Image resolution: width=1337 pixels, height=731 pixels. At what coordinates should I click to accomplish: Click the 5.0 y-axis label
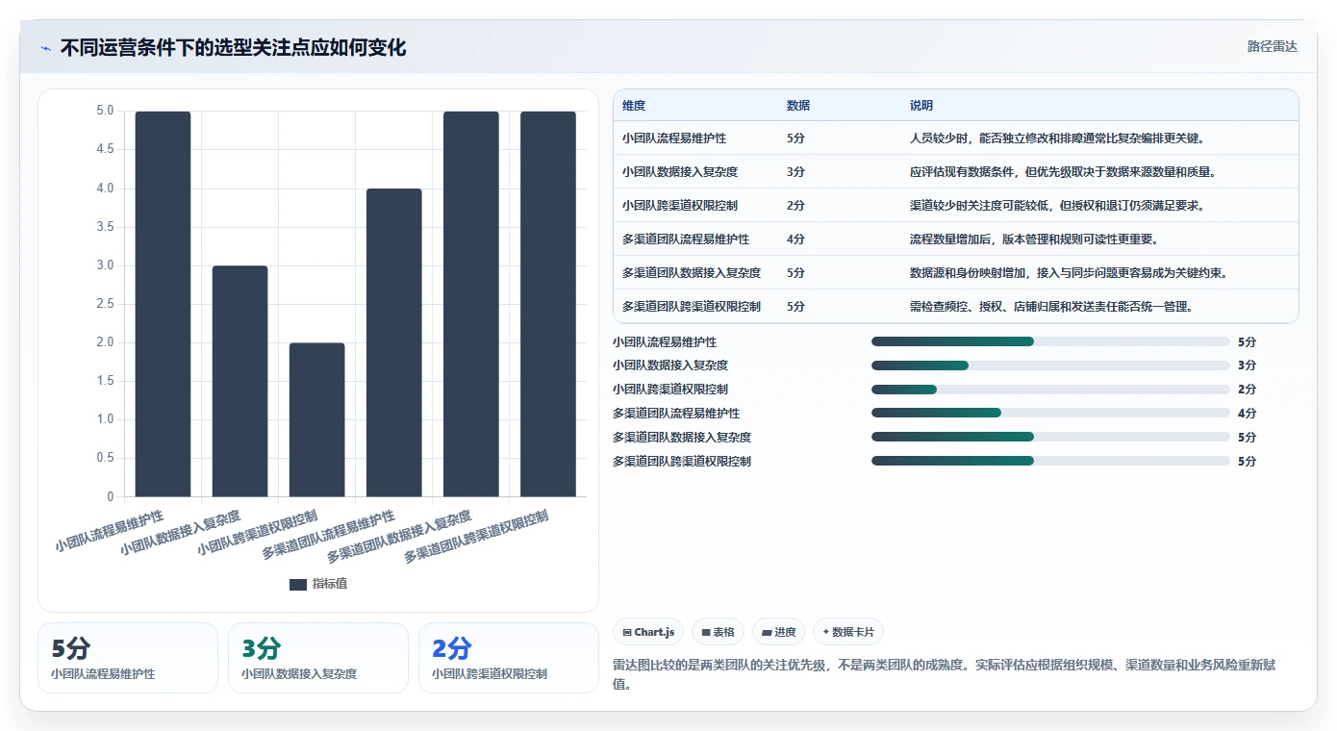(x=104, y=111)
